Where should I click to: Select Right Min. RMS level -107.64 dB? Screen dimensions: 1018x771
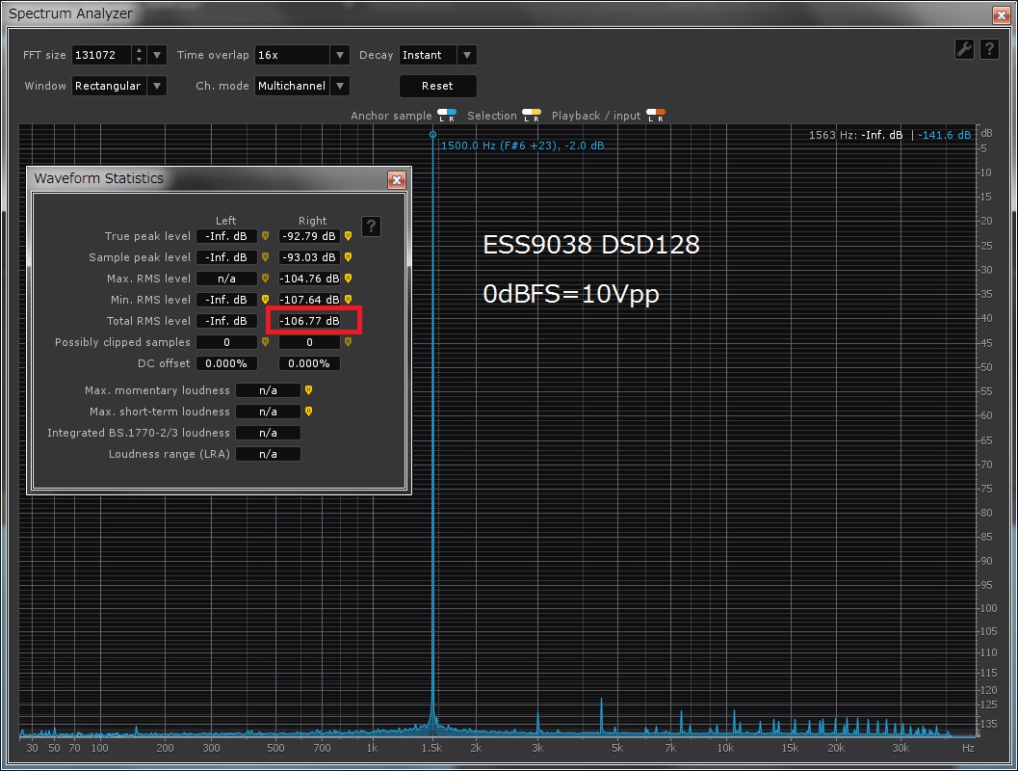point(310,300)
